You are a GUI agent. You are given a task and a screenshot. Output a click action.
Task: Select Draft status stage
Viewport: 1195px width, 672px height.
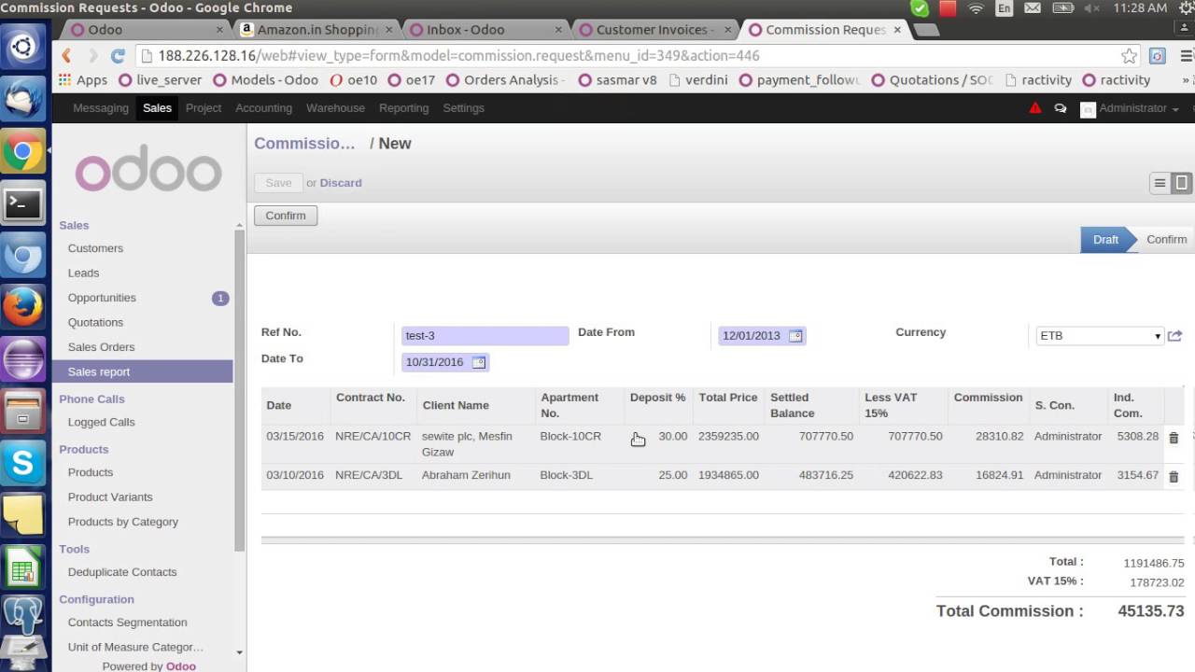(x=1105, y=240)
